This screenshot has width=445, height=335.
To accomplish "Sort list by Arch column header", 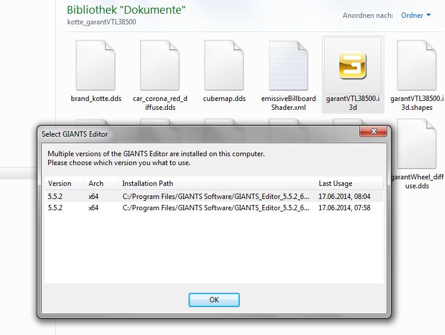I will click(95, 184).
